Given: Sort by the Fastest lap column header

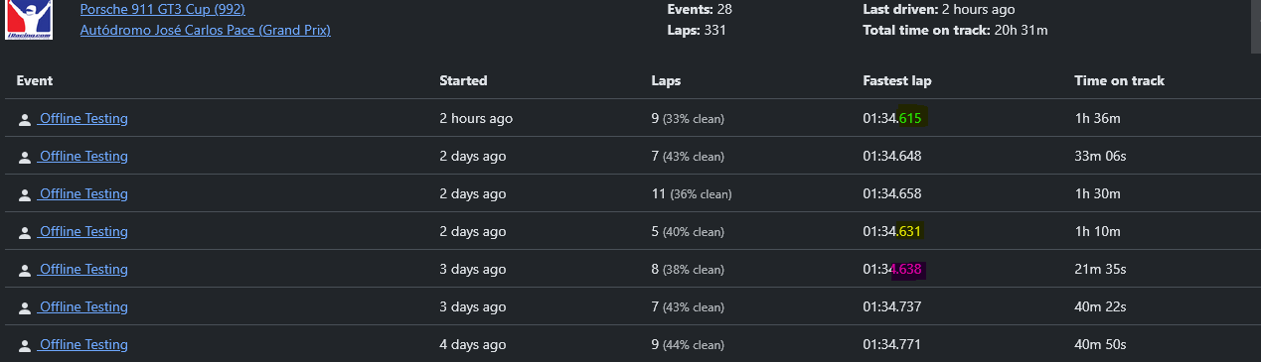Looking at the screenshot, I should (897, 80).
